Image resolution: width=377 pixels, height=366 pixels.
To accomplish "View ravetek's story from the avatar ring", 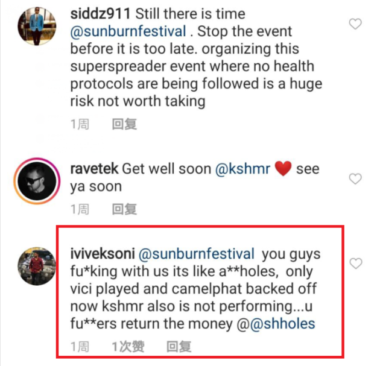I will click(37, 181).
